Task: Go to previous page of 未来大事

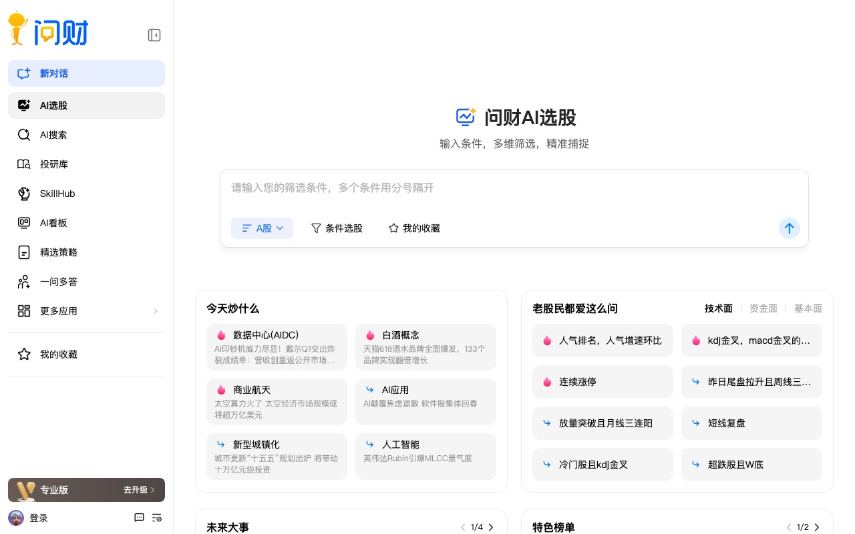Action: (463, 527)
